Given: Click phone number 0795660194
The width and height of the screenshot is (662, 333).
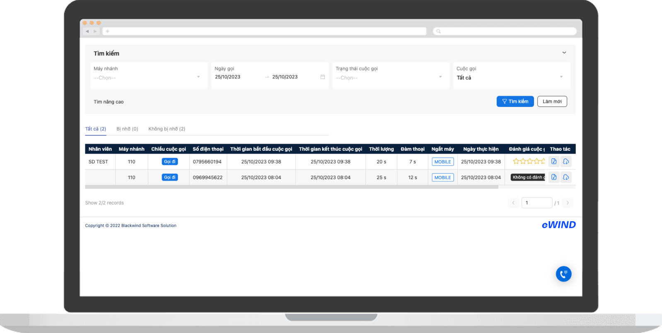Looking at the screenshot, I should [x=207, y=162].
